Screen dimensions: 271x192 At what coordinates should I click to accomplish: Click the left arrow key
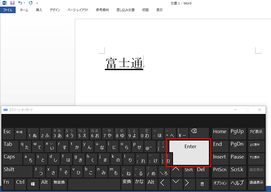click(164, 184)
